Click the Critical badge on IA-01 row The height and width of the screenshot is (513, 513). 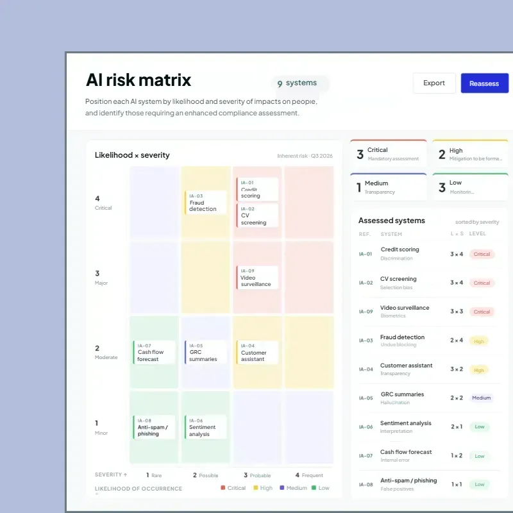click(482, 254)
